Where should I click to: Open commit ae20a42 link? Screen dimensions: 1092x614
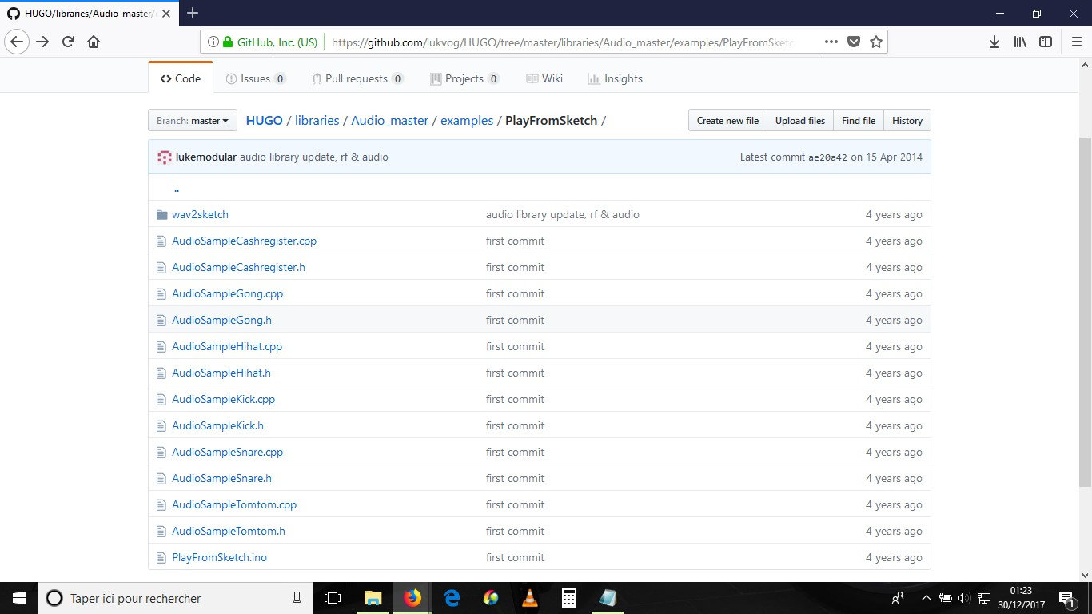828,157
